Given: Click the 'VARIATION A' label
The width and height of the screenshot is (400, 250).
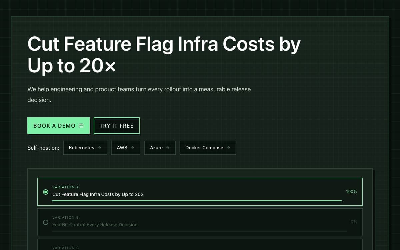Looking at the screenshot, I should (x=66, y=187).
